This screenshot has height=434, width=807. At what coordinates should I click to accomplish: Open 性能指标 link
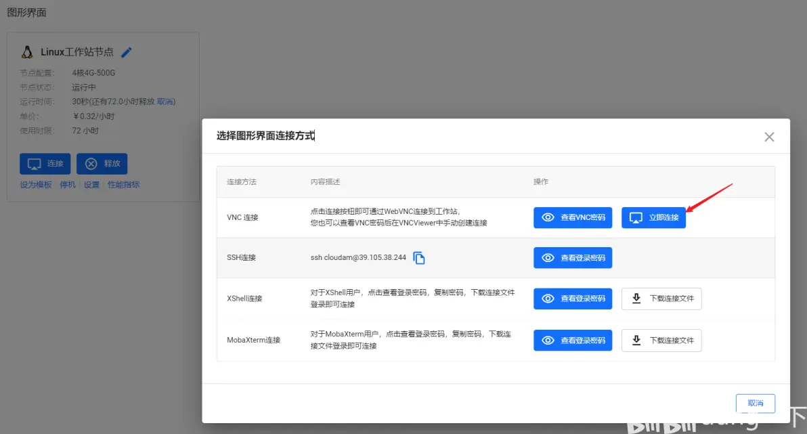(123, 185)
